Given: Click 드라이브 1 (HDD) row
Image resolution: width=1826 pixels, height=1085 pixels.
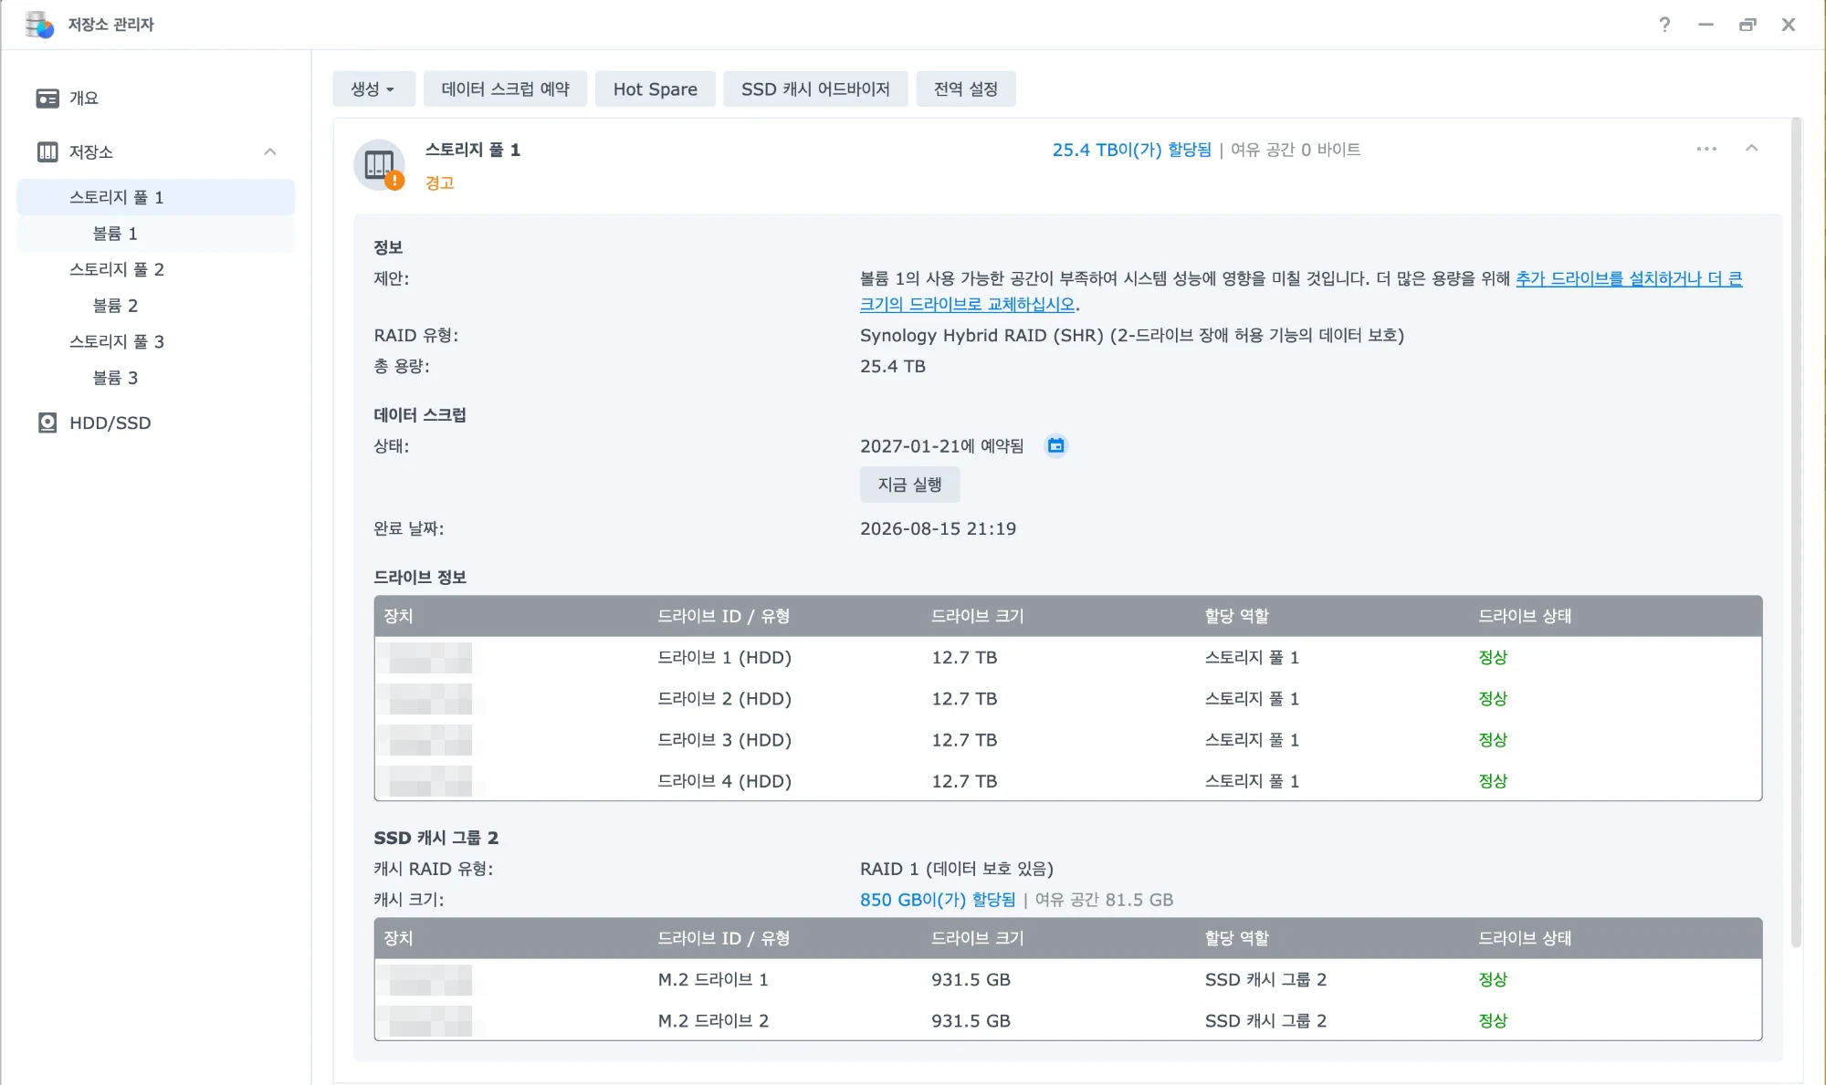Looking at the screenshot, I should [x=1067, y=657].
